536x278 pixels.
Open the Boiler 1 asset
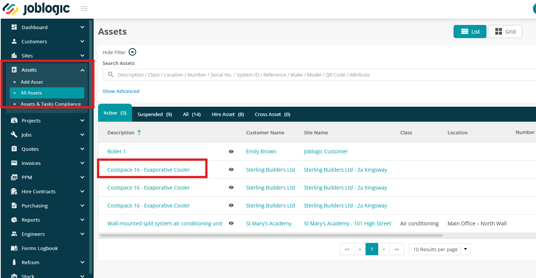point(116,152)
